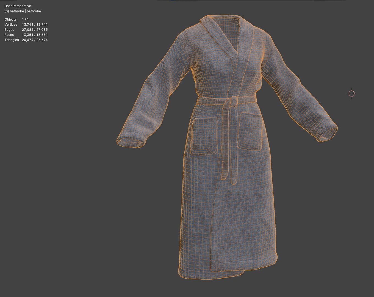This screenshot has width=374, height=297.
Task: Click the 'Objects 1 / 1' statistic
Action: 17,20
